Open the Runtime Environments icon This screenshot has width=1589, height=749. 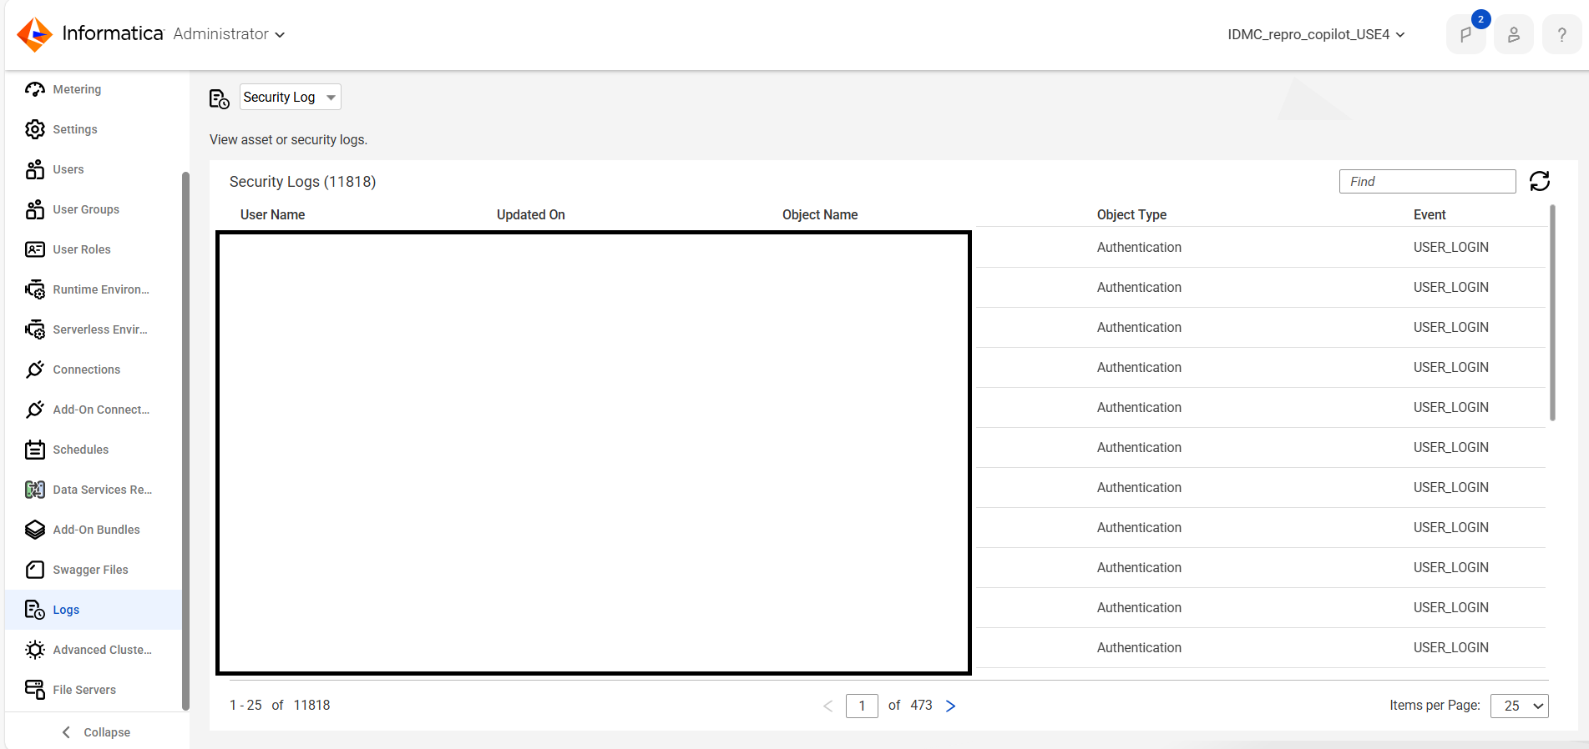35,289
